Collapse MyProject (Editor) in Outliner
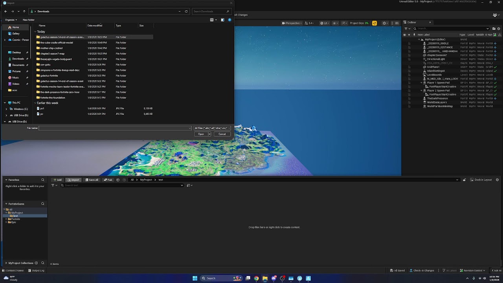 coord(419,40)
